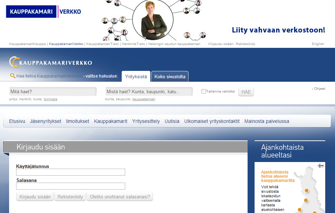Switch to the Koko sivustolta tab
Image resolution: width=335 pixels, height=213 pixels.
(170, 76)
